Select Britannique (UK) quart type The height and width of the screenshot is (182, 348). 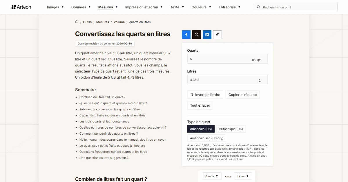click(x=231, y=129)
